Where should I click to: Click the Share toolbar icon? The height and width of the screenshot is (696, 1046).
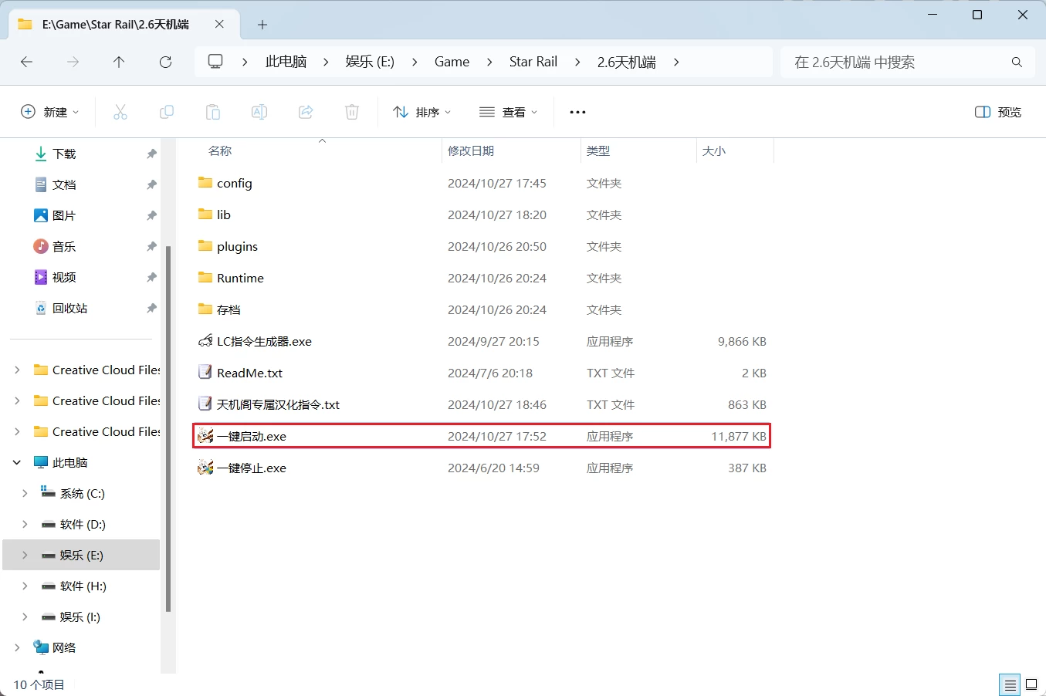click(x=306, y=112)
